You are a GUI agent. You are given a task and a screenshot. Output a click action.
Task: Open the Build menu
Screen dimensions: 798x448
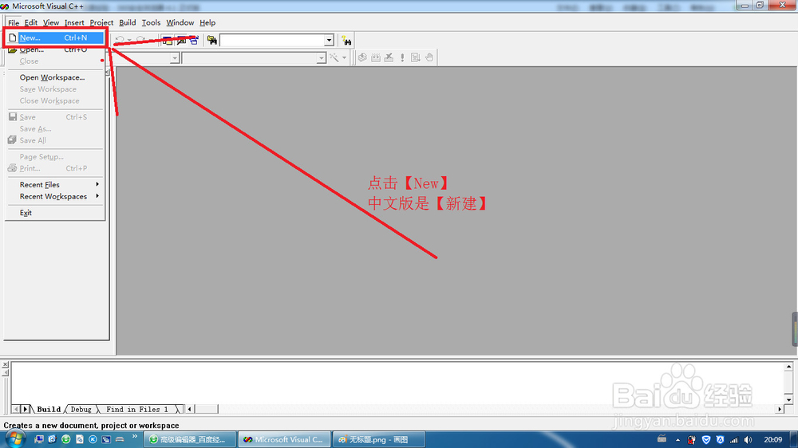(127, 22)
